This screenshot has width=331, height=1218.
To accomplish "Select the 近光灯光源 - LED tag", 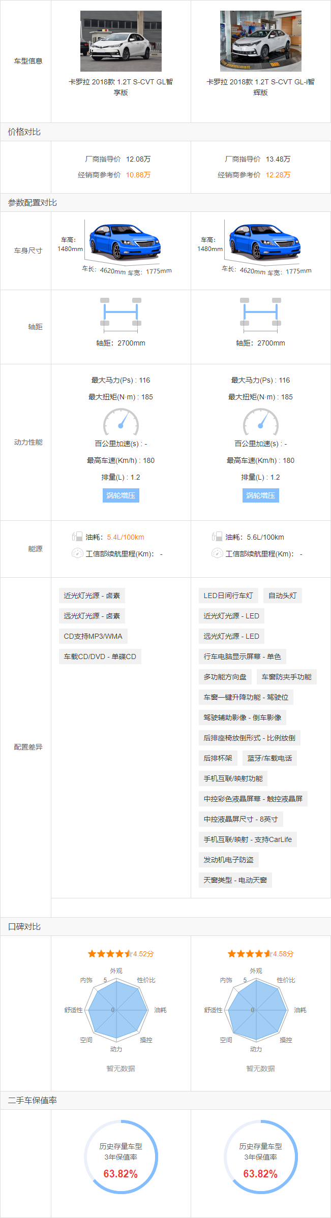I will [x=231, y=616].
